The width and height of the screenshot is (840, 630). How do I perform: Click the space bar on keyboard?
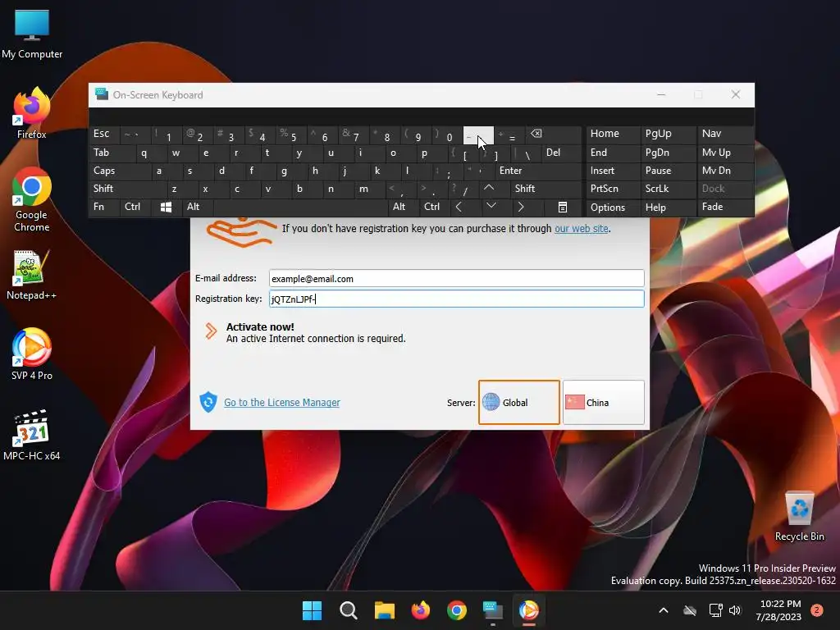click(300, 207)
